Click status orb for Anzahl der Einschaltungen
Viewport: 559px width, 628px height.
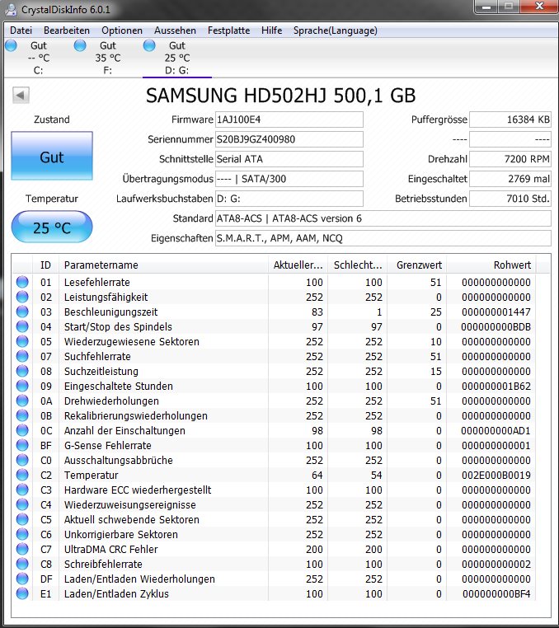pos(22,430)
